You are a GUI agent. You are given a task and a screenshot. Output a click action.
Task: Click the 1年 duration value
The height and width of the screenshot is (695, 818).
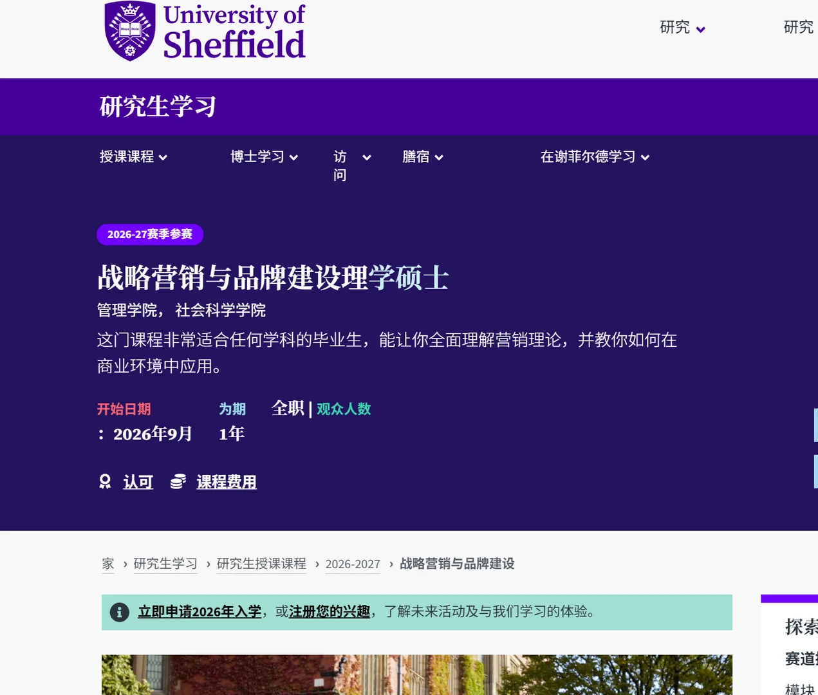pyautogui.click(x=232, y=434)
